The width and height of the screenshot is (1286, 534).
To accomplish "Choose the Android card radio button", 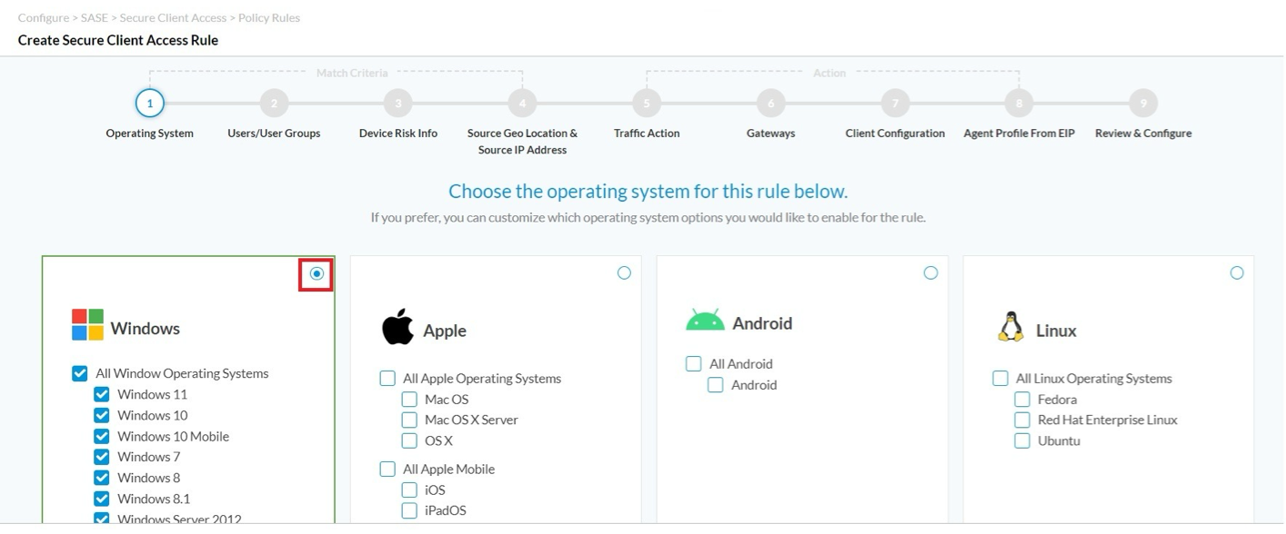I will click(x=930, y=272).
